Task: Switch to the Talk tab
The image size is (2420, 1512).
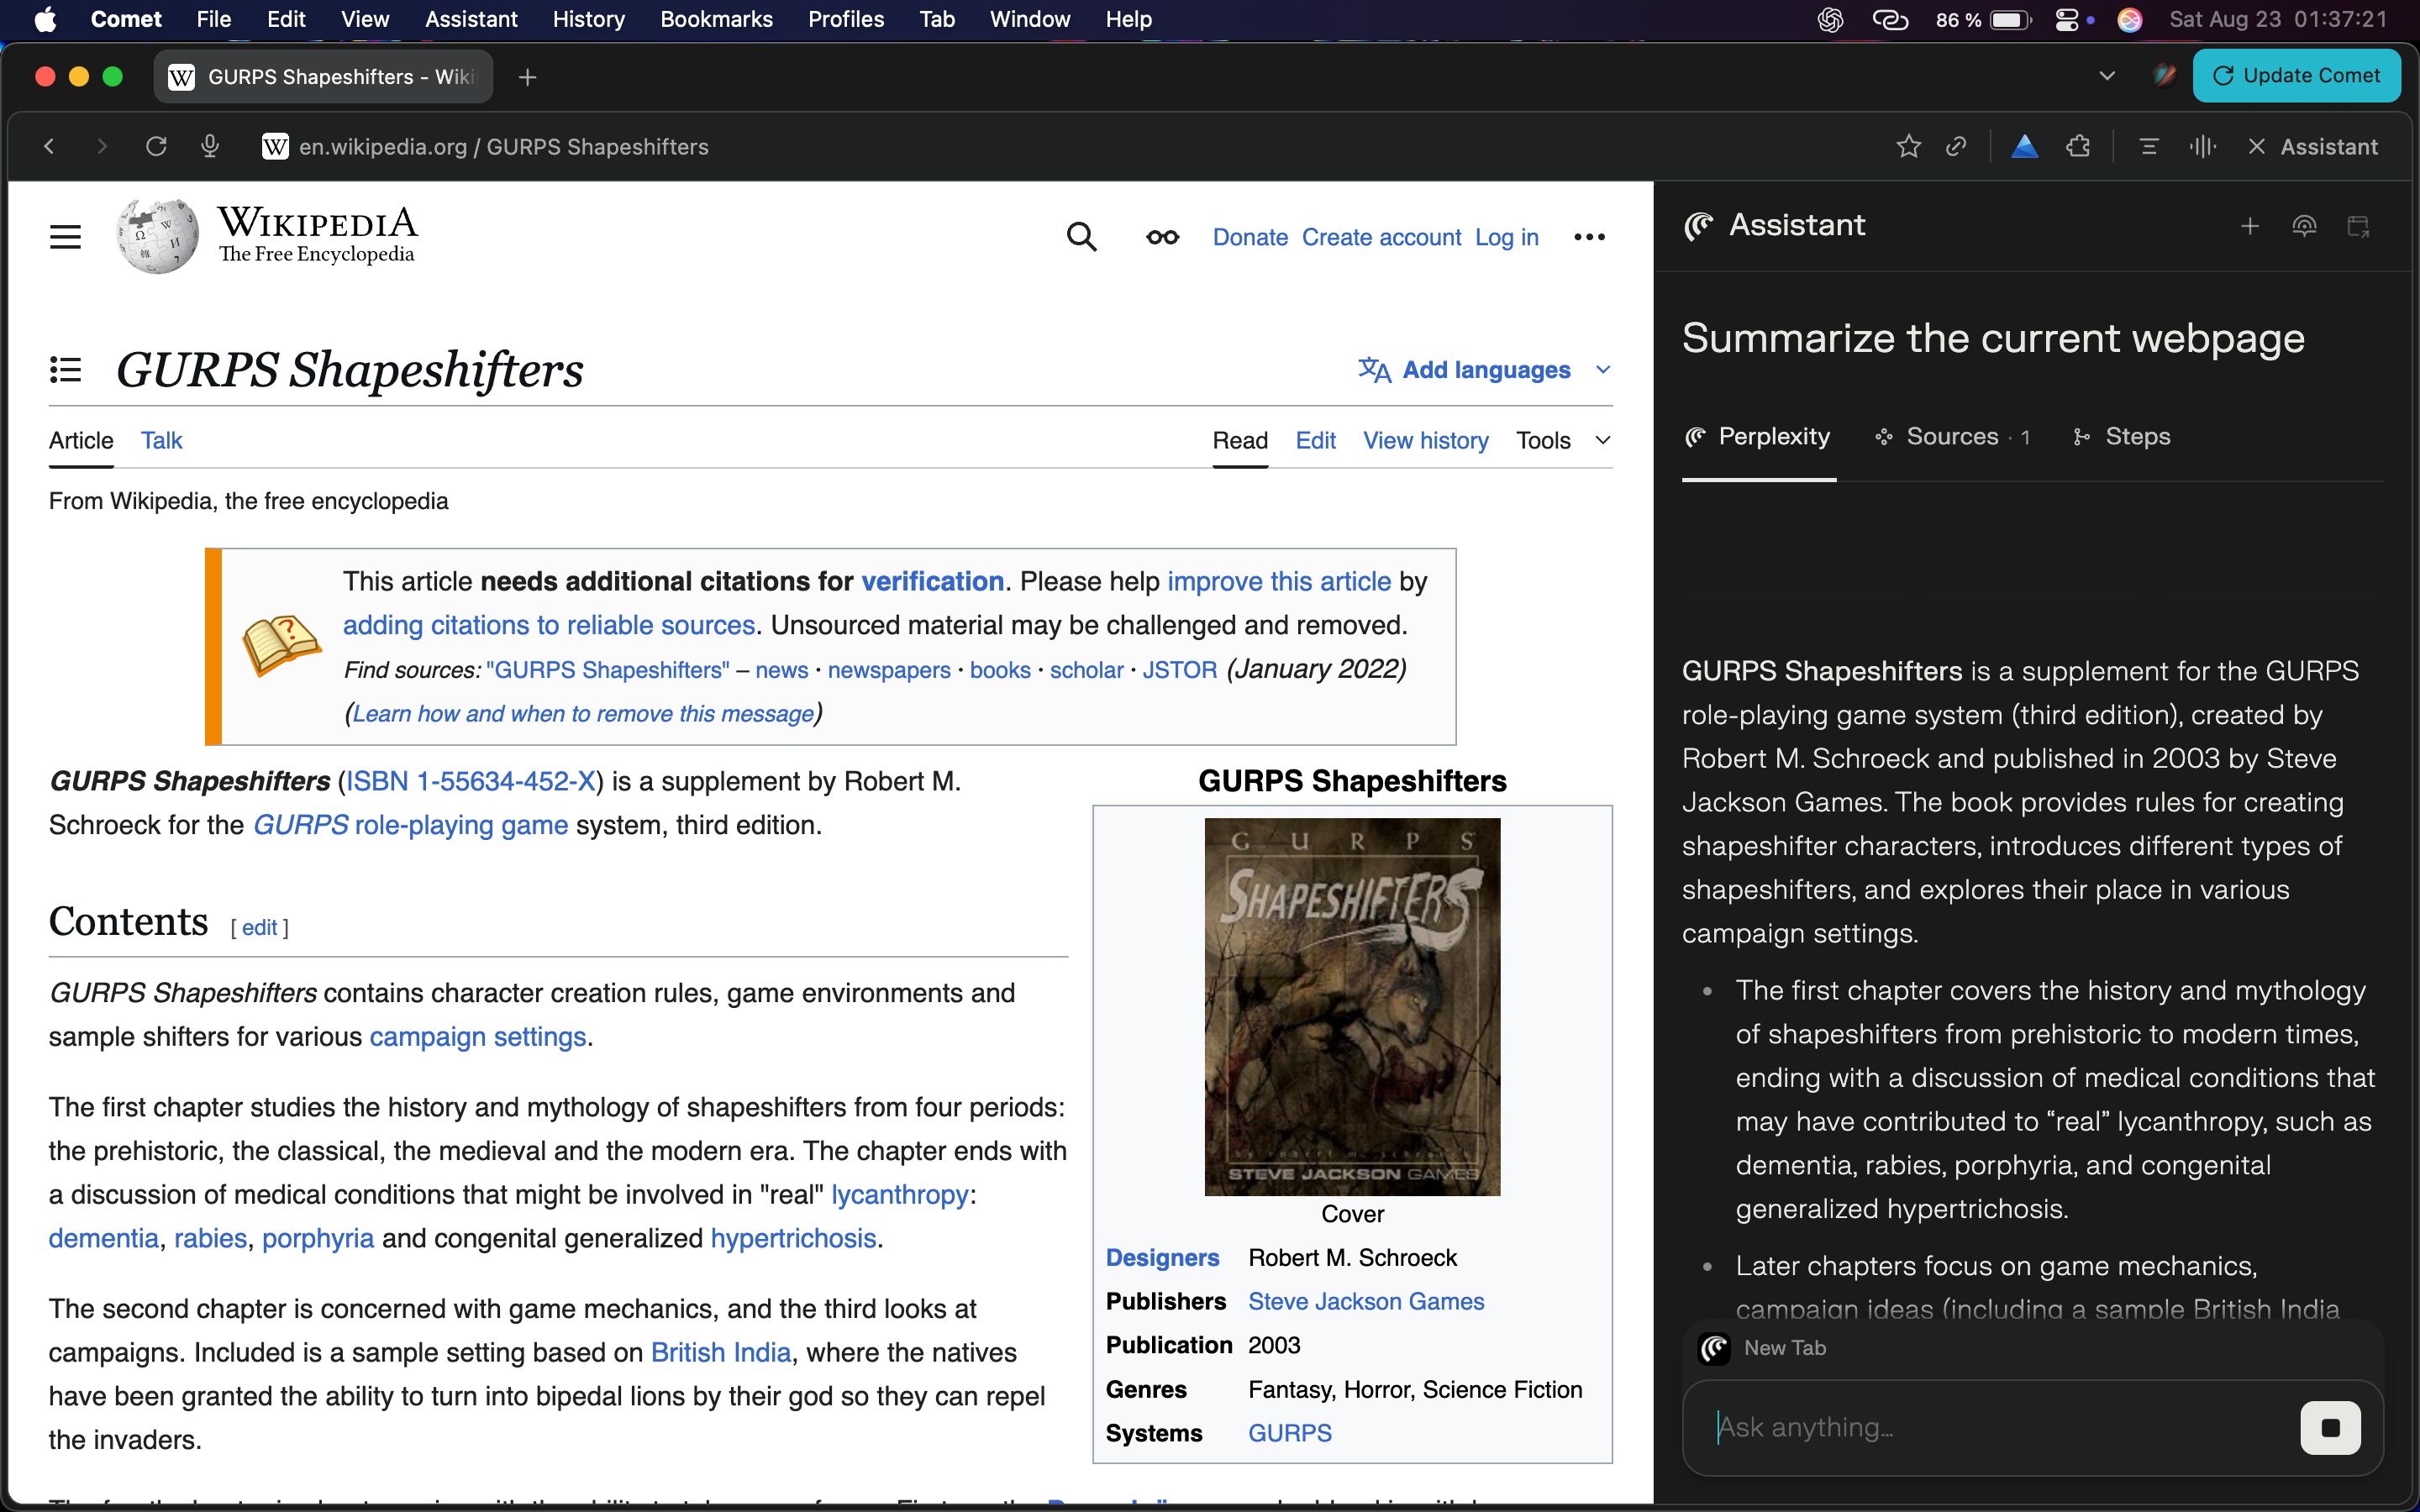Action: pyautogui.click(x=161, y=440)
